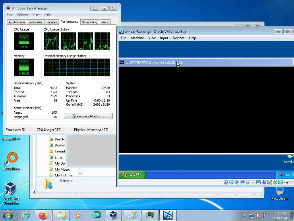The height and width of the screenshot is (221, 294).
Task: Open Oracle VM VirtualBox desktop shortcut
Action: click(11, 193)
